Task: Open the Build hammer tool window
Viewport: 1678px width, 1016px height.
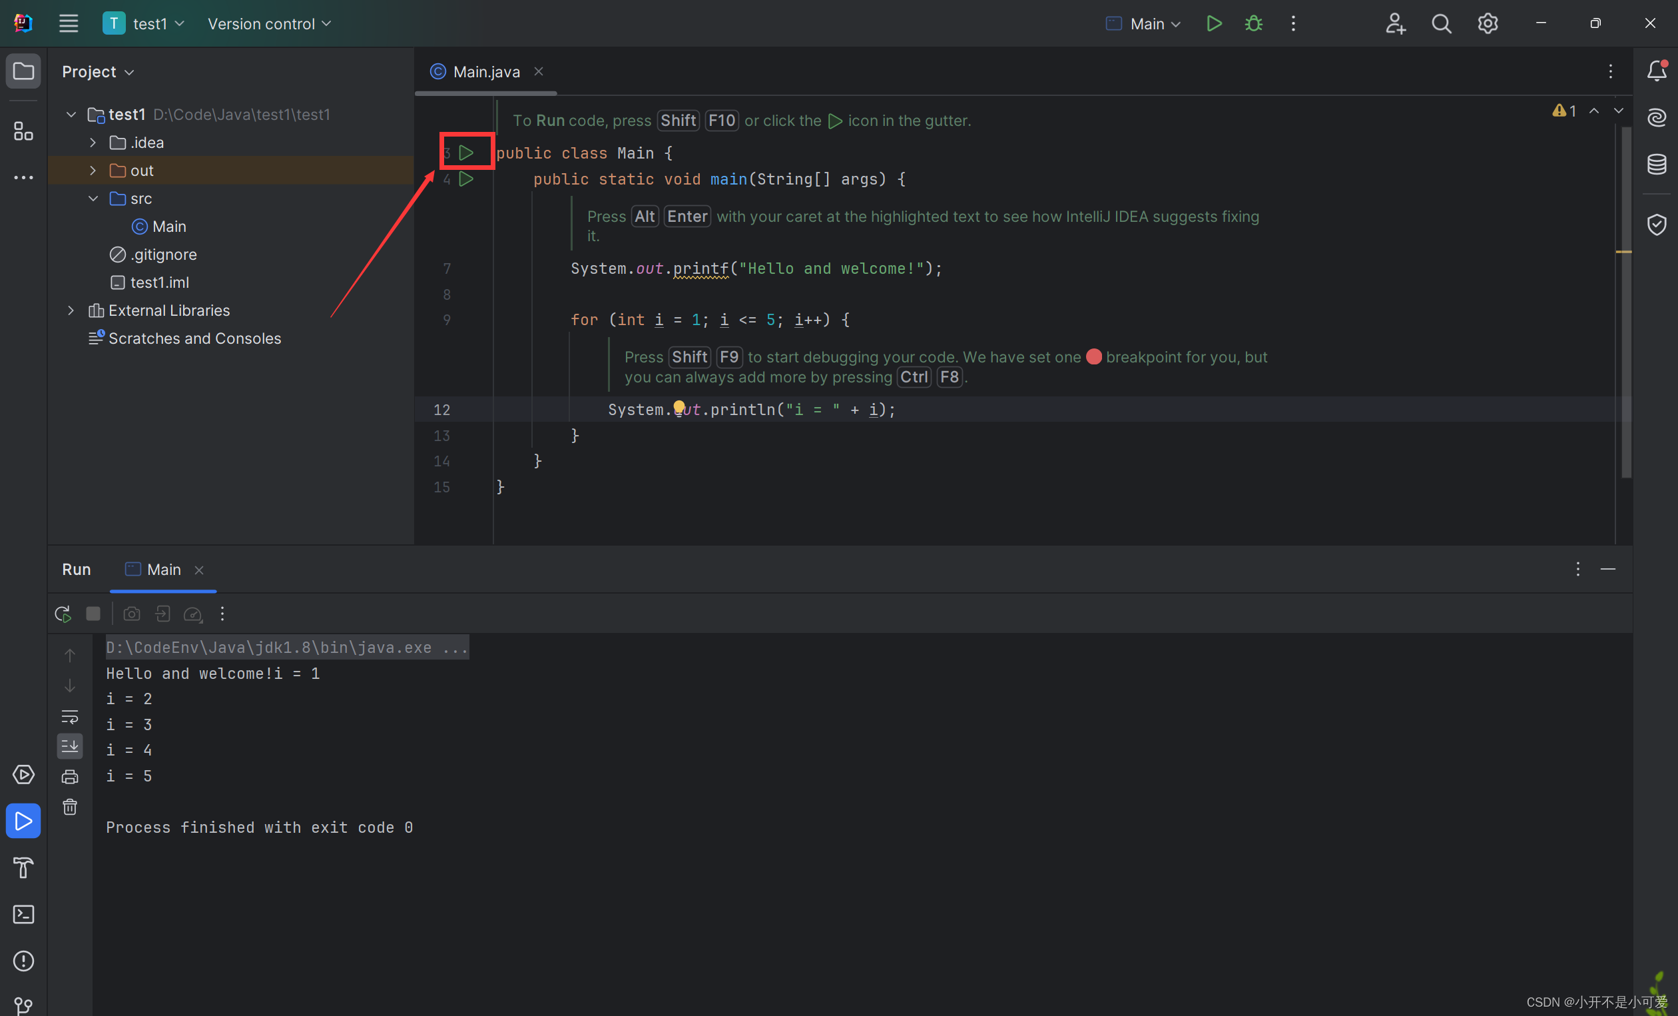Action: (x=24, y=867)
